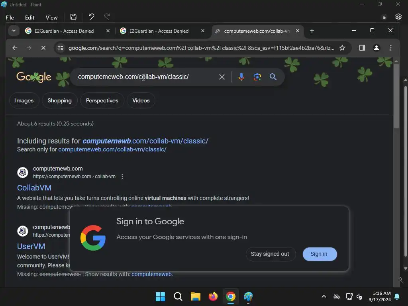Open the Paint View menu
This screenshot has height=306, width=408.
point(51,18)
